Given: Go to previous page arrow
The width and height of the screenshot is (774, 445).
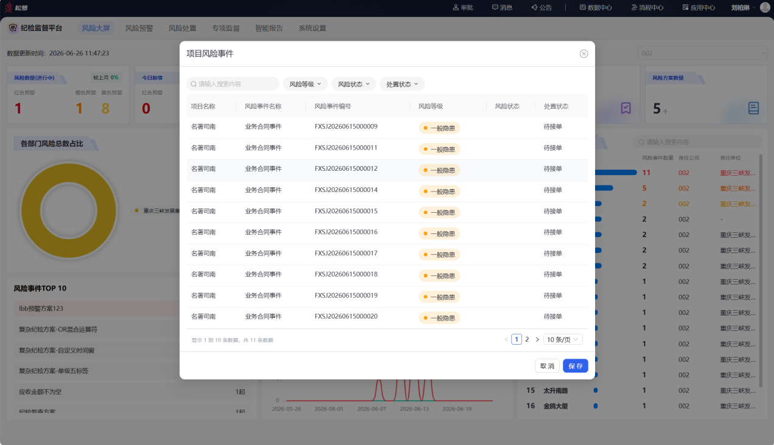Looking at the screenshot, I should (x=506, y=339).
